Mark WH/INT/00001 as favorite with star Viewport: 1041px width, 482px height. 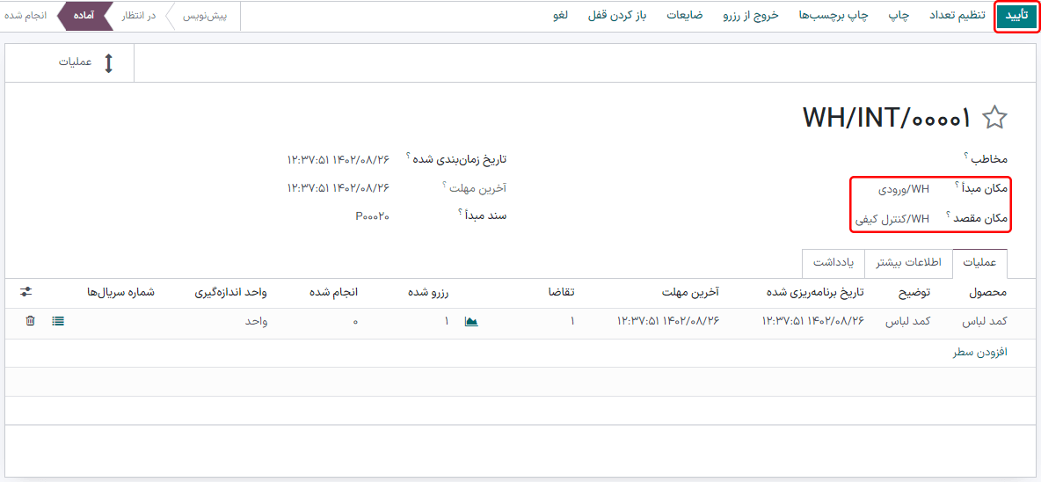pyautogui.click(x=994, y=117)
